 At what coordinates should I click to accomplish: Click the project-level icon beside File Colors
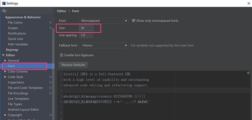coord(50,23)
